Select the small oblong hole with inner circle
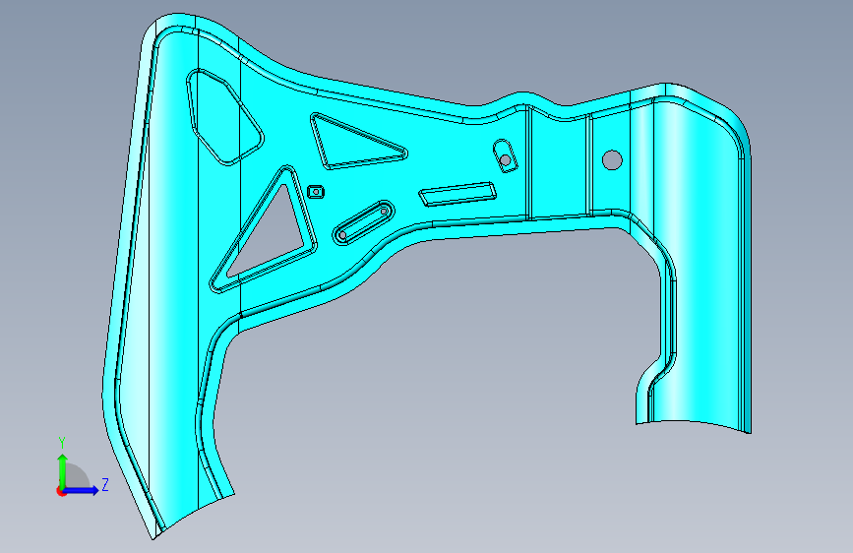Image resolution: width=853 pixels, height=553 pixels. coord(505,156)
